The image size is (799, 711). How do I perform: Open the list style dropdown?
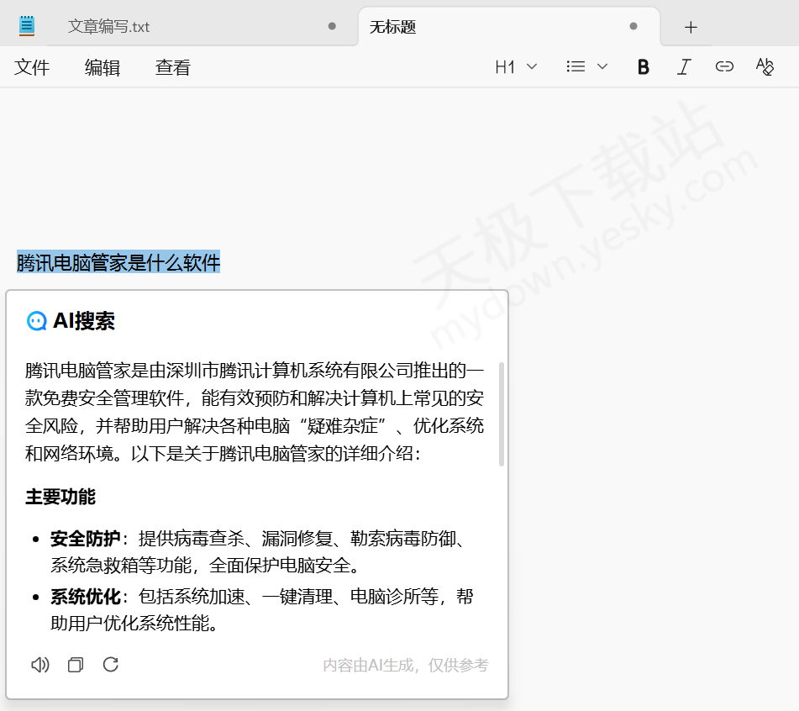coord(587,67)
